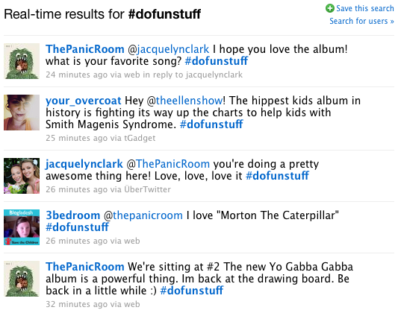Click the @ThePanicRoom mention in jacquelynclark's tweet

[x=168, y=164]
